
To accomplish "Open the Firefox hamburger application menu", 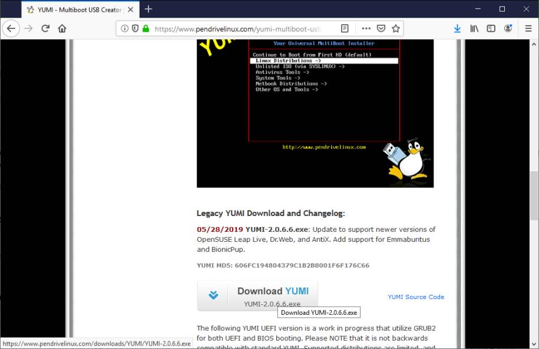I will [x=528, y=28].
